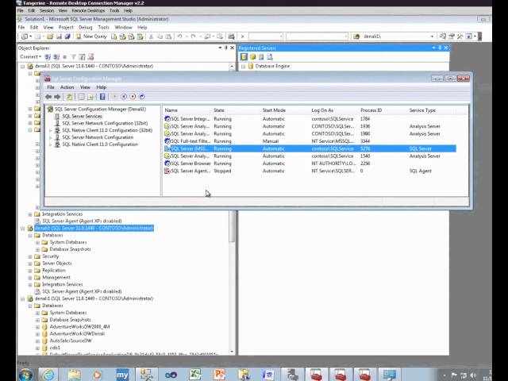Click refresh icon in Object Explorer toolbar
This screenshot has height=381, width=508.
pos(82,57)
